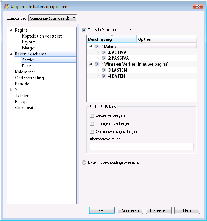Open Koptekst en voettekst settings
Viewport: 207px width, 221px height.
coord(42,36)
